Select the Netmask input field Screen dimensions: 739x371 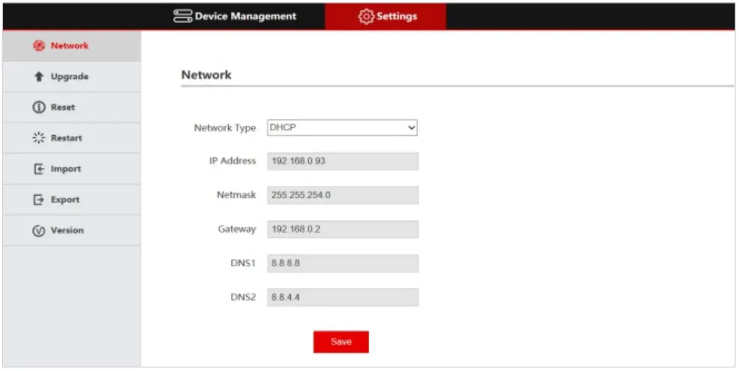point(342,195)
